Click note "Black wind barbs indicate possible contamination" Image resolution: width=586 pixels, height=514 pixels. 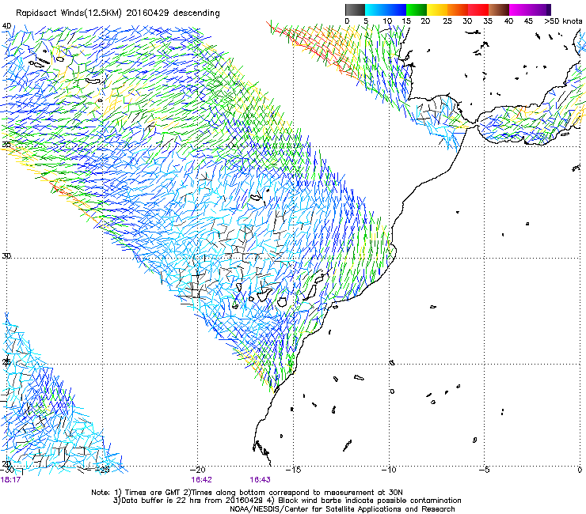point(364,501)
